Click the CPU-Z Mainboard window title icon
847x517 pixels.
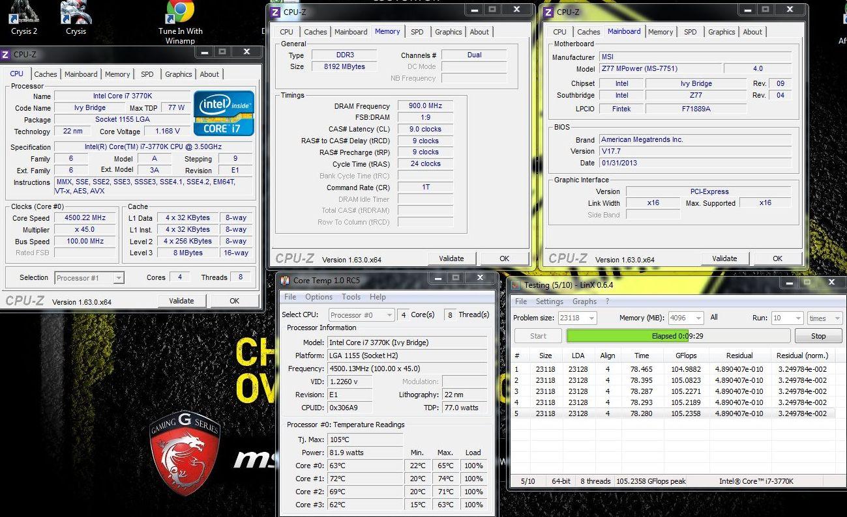(548, 12)
